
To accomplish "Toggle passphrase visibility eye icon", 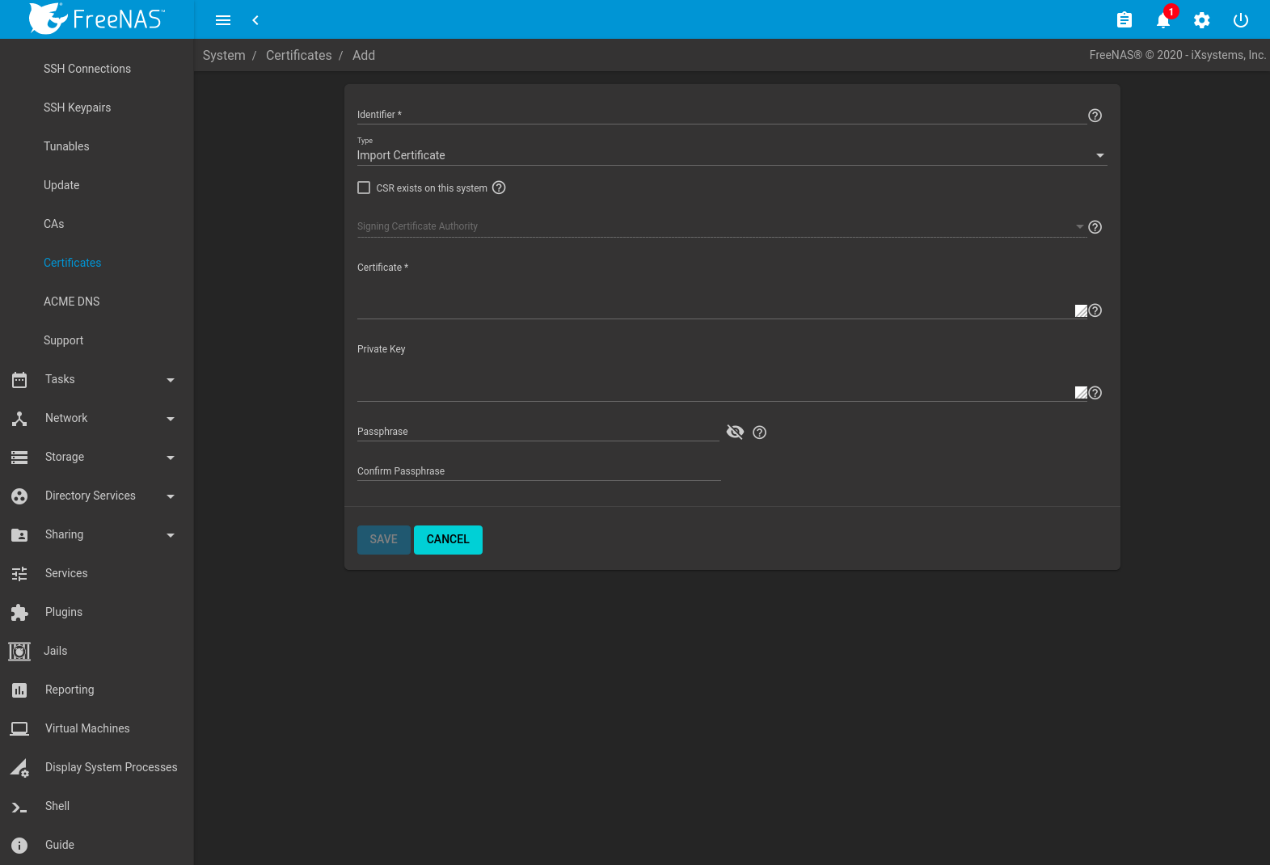I will [734, 432].
